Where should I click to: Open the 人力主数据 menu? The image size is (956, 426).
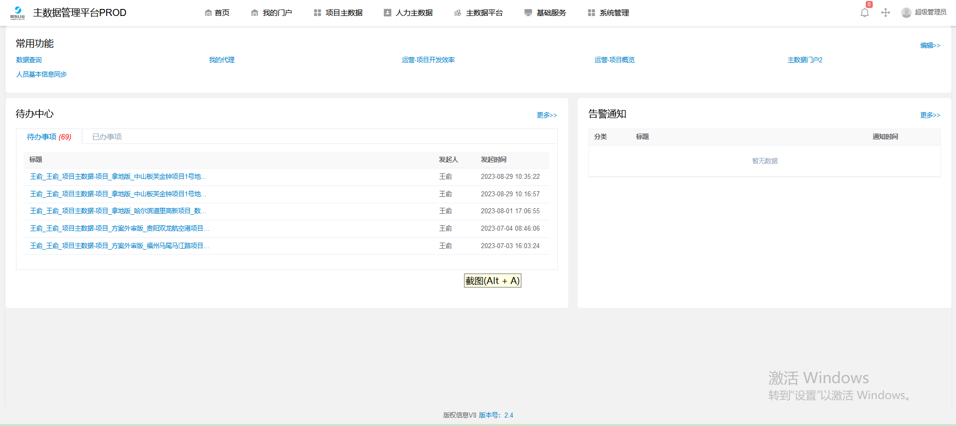(x=414, y=13)
